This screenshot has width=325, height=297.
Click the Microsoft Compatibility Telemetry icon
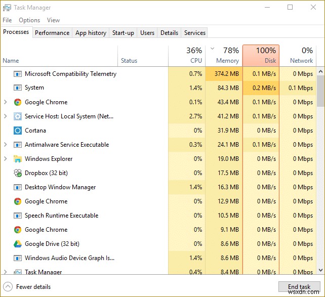point(18,74)
